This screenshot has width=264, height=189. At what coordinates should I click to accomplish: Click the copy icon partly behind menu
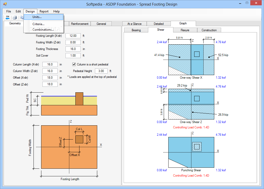(x=22, y=17)
